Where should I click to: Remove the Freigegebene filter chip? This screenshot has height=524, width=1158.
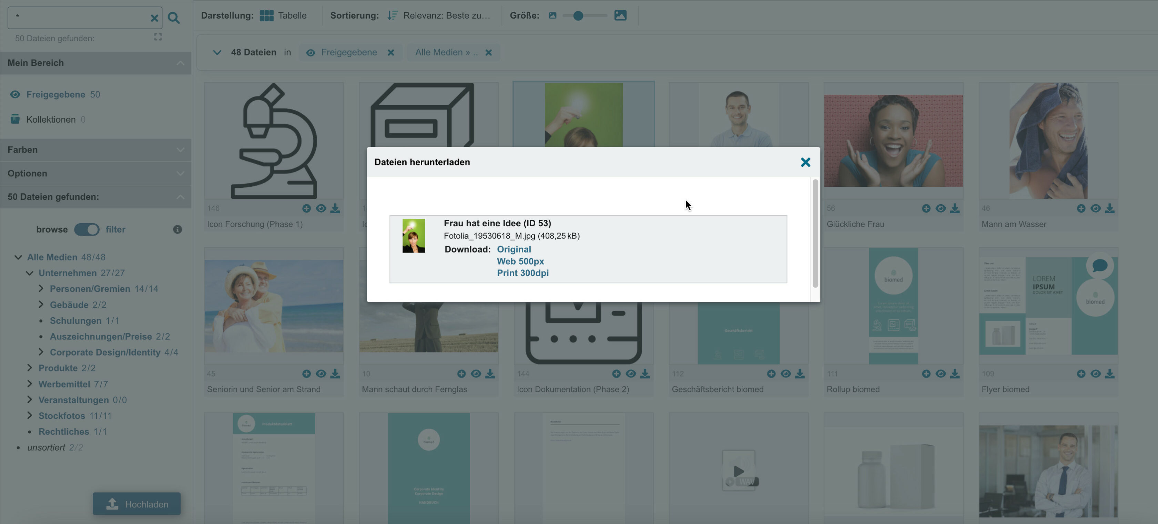(391, 53)
